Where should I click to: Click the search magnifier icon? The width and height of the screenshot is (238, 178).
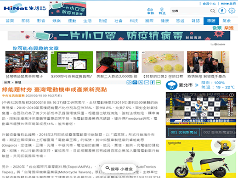(213, 11)
